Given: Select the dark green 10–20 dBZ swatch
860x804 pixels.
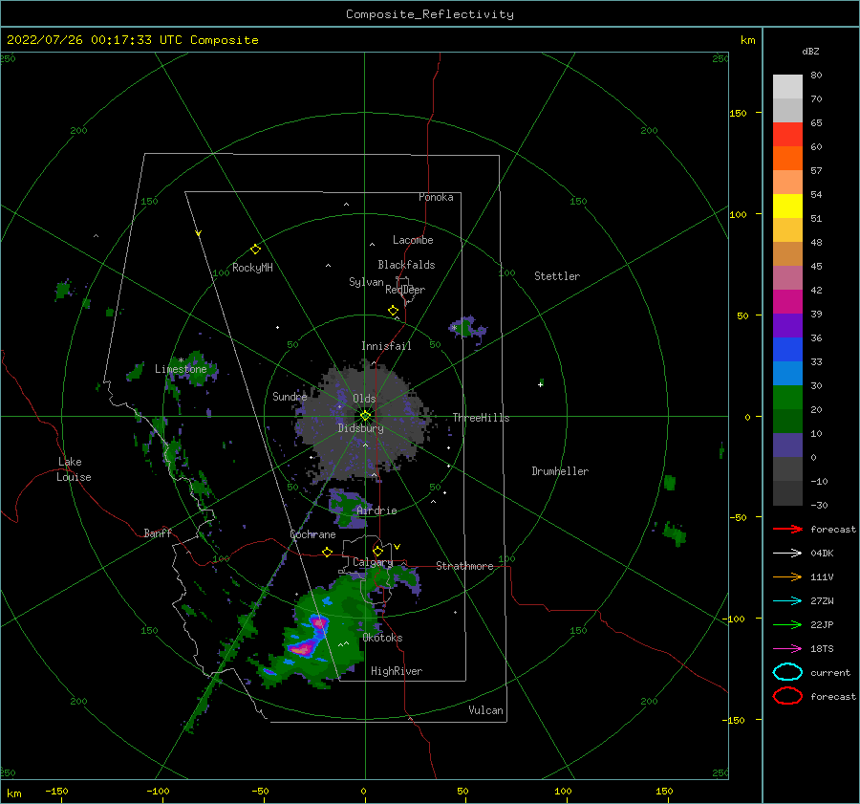Looking at the screenshot, I should point(787,421).
